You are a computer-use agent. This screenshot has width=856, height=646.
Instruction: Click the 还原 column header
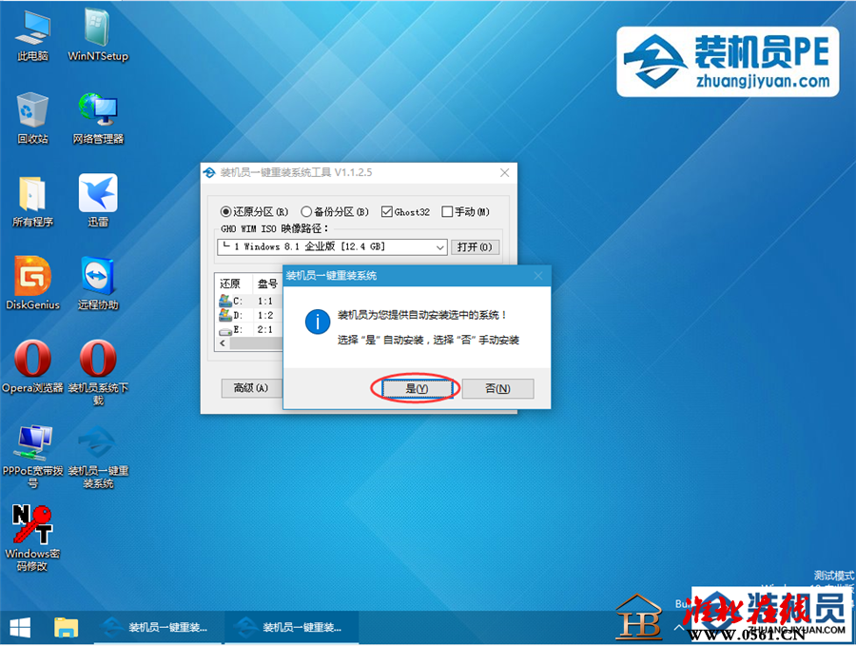click(x=234, y=284)
